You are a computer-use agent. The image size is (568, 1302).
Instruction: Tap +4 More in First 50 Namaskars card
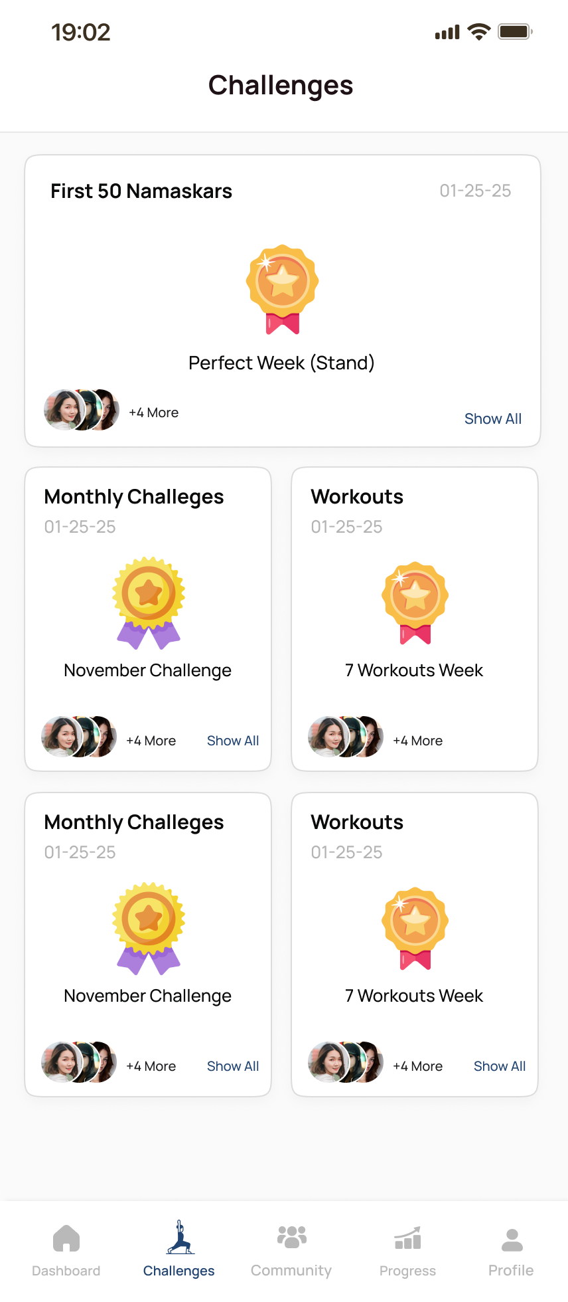point(154,413)
